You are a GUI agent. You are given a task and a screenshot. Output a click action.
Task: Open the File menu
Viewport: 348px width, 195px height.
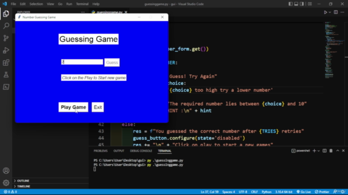click(13, 4)
